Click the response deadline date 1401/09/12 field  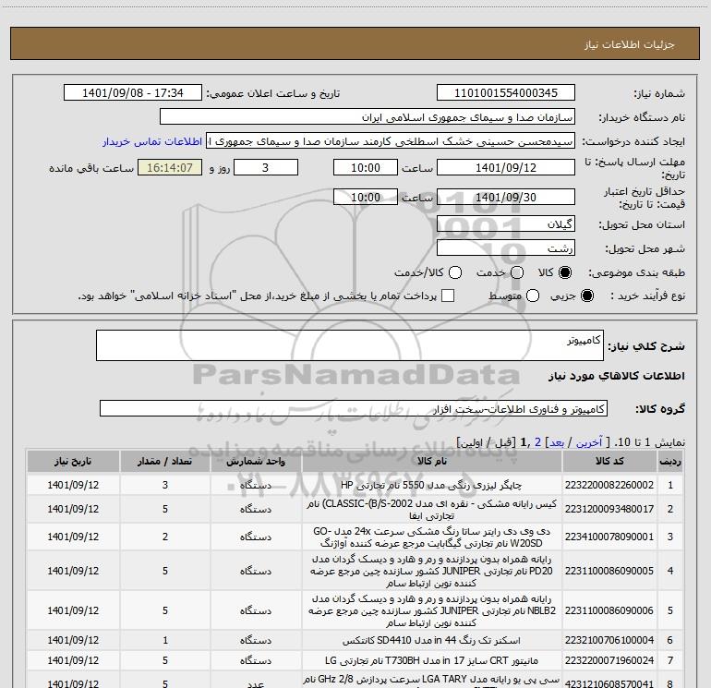coord(506,167)
